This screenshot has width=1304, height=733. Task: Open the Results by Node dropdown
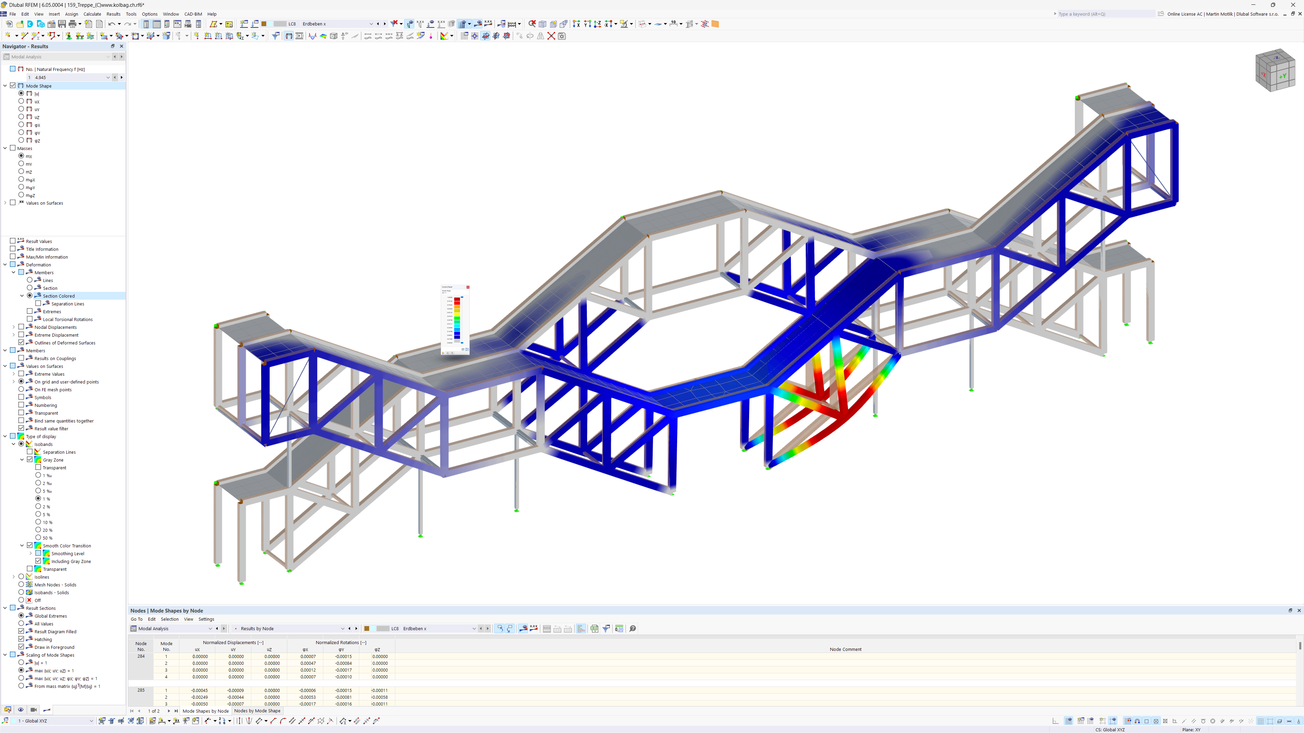click(x=343, y=629)
